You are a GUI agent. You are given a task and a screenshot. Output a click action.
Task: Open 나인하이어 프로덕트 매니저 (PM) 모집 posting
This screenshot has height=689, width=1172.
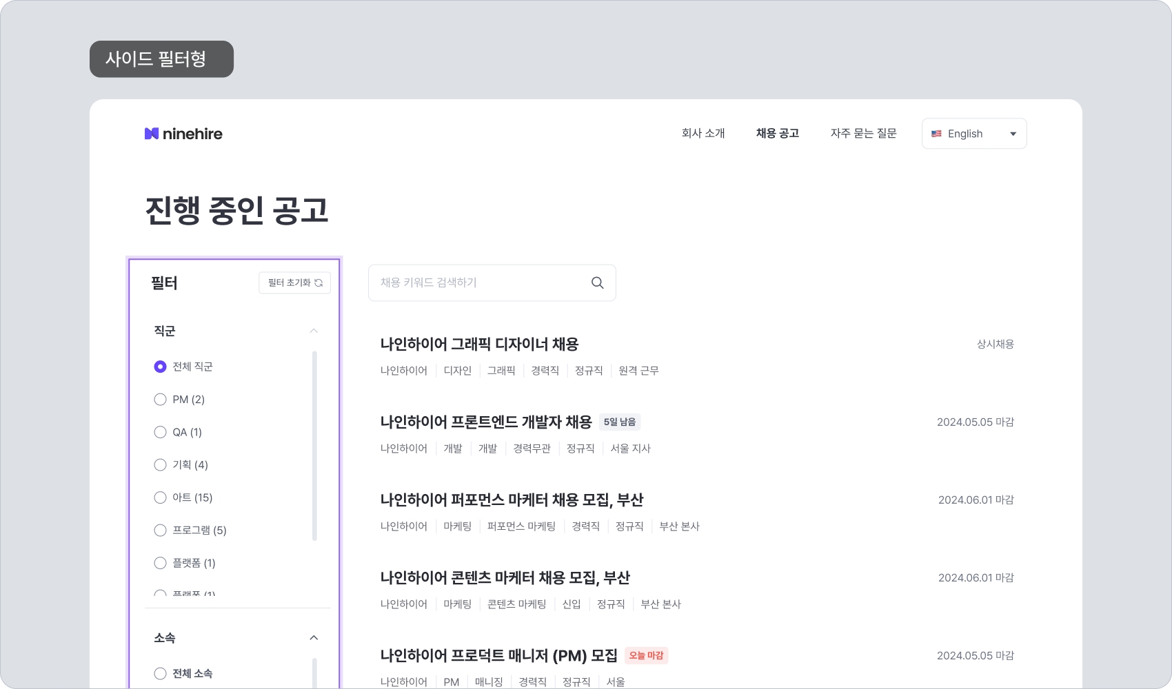pyautogui.click(x=498, y=655)
